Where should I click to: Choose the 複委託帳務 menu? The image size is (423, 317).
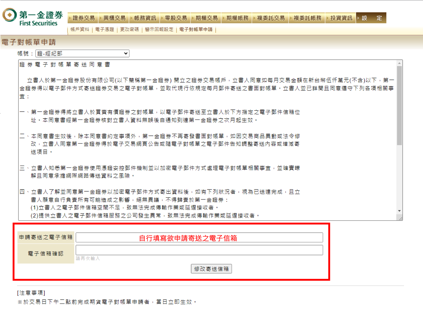(x=307, y=18)
